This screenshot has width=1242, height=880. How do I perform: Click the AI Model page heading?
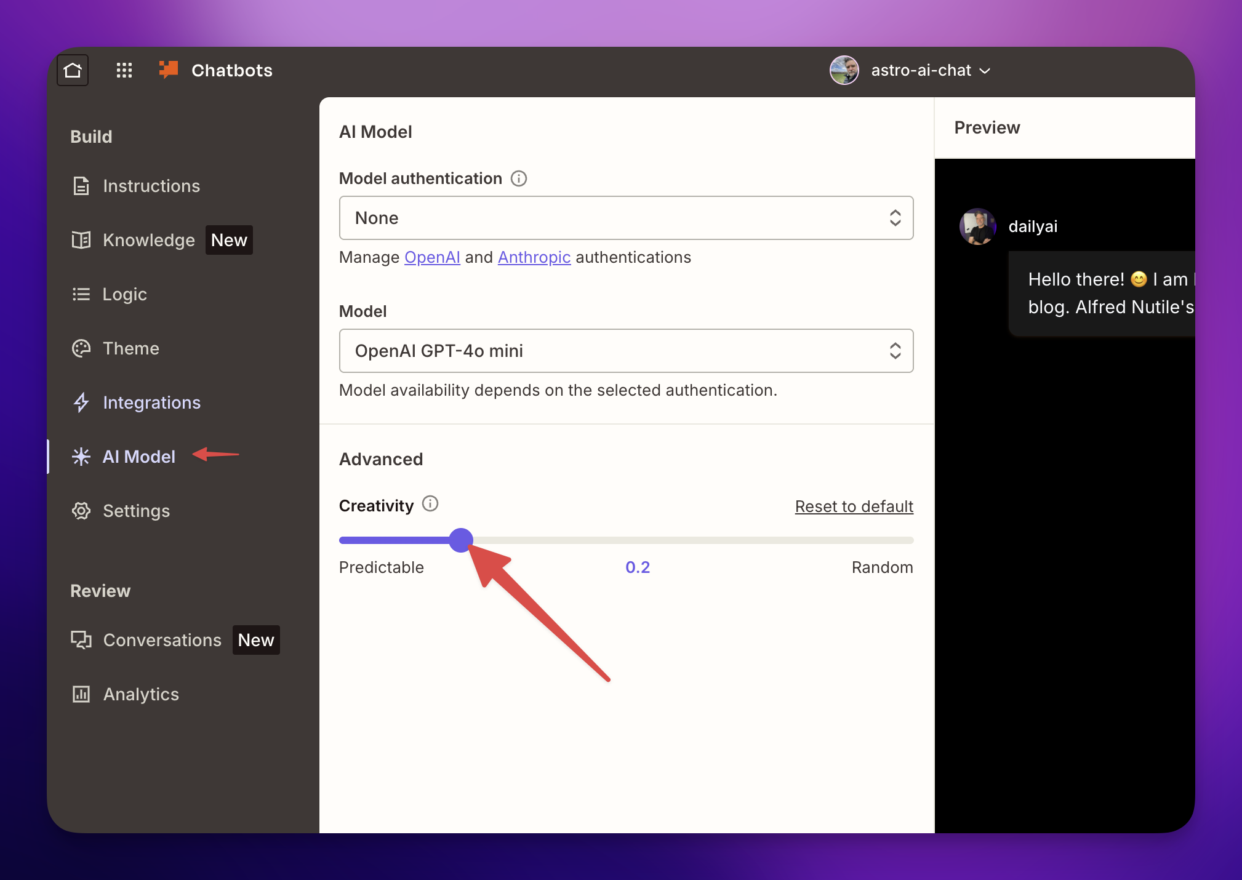click(x=375, y=132)
